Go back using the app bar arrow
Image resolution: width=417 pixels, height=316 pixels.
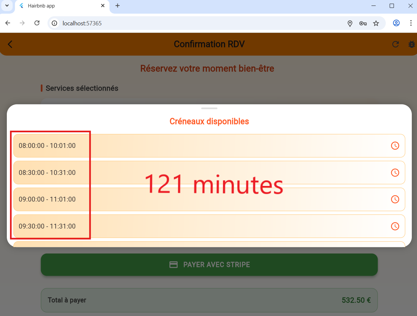(10, 44)
